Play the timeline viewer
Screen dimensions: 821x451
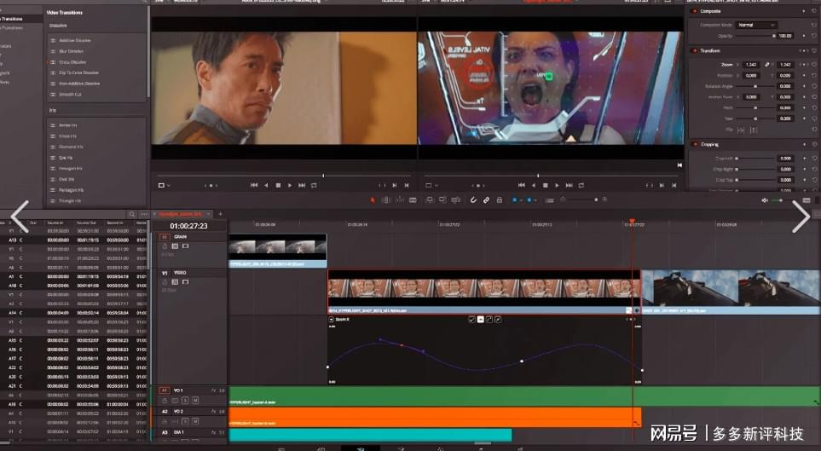pos(557,185)
